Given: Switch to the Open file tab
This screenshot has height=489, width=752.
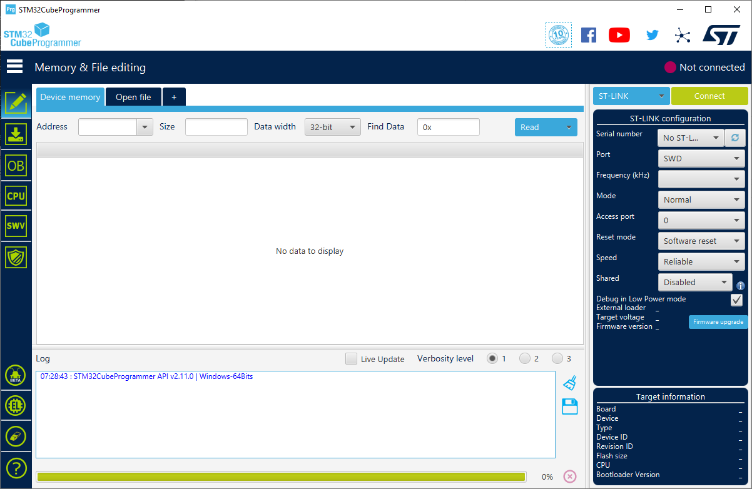Looking at the screenshot, I should point(133,97).
